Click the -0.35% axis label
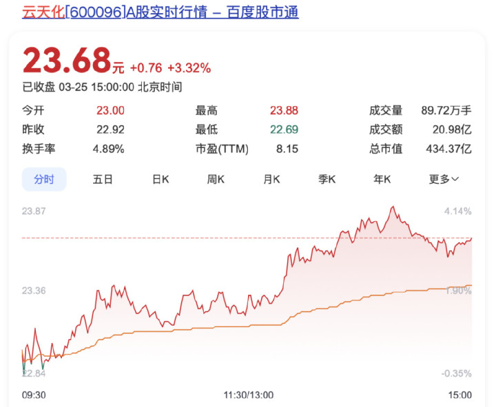Screen dimensions: 496x407 coord(456,373)
